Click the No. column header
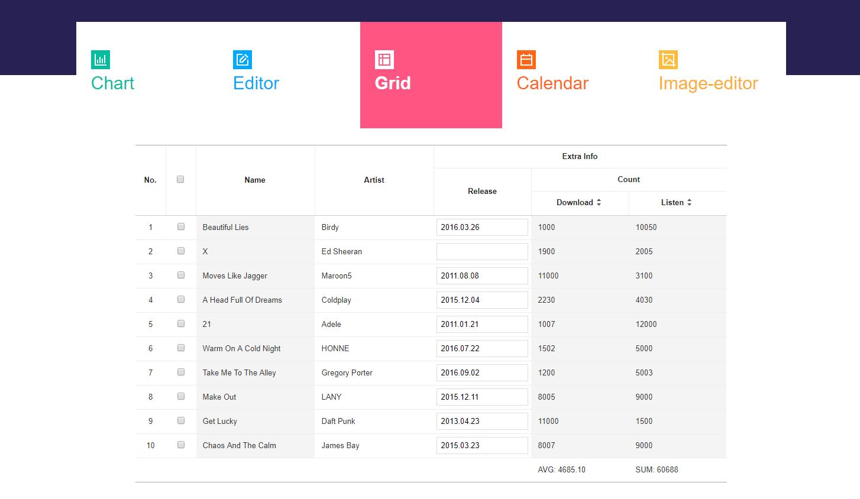Image resolution: width=860 pixels, height=499 pixels. click(x=150, y=180)
